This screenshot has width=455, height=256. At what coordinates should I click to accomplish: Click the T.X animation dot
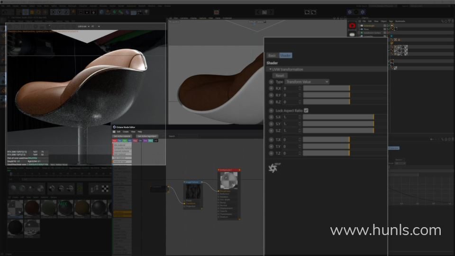[271, 139]
